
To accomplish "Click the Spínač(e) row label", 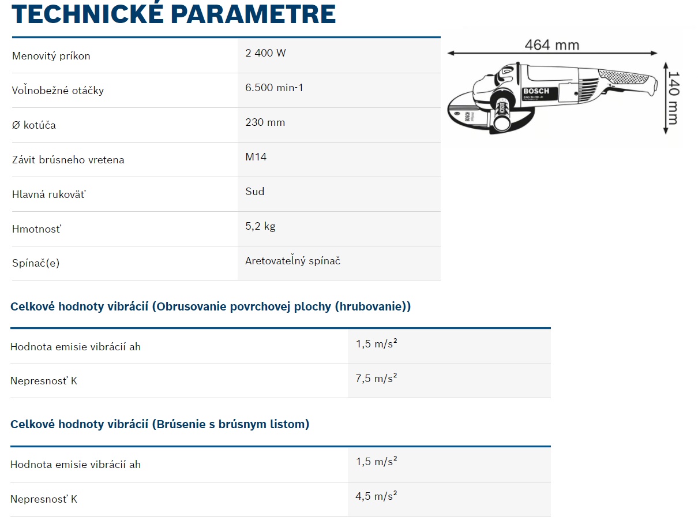I will pyautogui.click(x=36, y=263).
